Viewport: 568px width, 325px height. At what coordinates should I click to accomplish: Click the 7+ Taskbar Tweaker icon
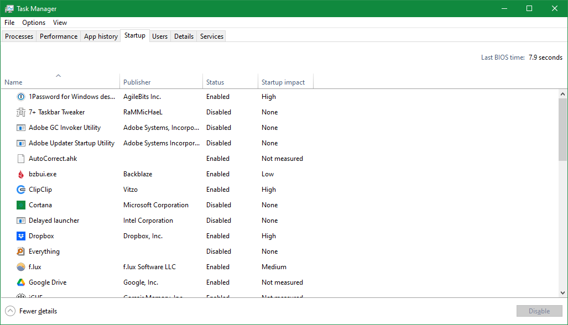pos(20,112)
